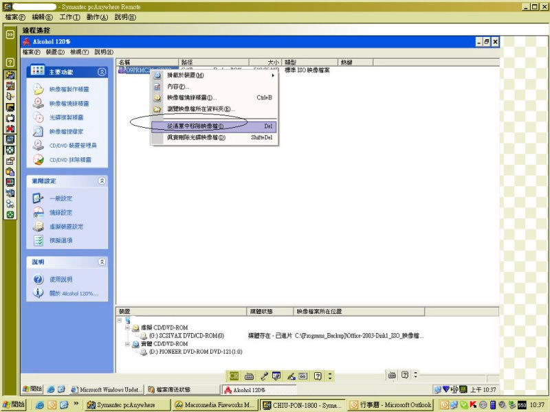Open CD/DVD 裝置管理員
Viewport: 550px width, 412px height.
click(x=73, y=146)
